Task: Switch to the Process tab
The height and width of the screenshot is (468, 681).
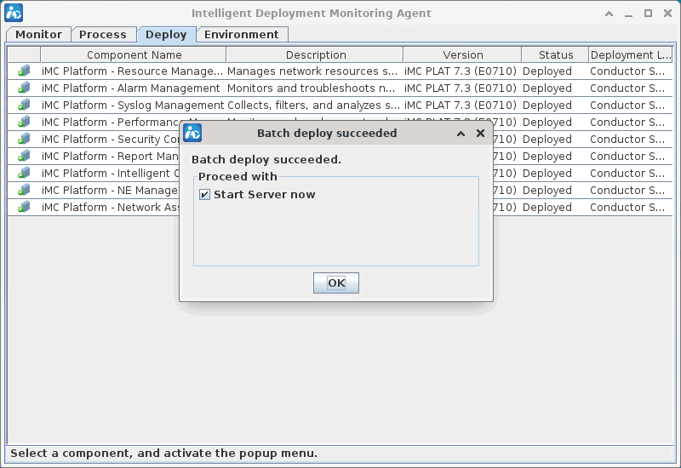Action: pyautogui.click(x=103, y=34)
